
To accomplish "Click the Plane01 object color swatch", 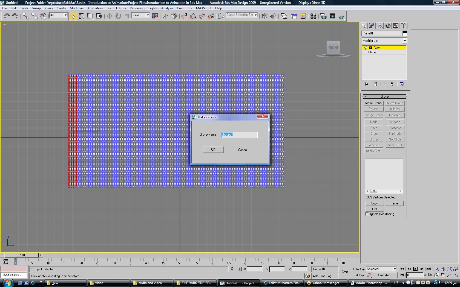I will click(x=404, y=33).
